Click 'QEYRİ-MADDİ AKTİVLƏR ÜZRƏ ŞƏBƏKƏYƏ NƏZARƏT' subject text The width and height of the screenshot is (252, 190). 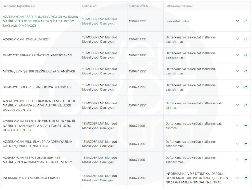click(x=198, y=178)
